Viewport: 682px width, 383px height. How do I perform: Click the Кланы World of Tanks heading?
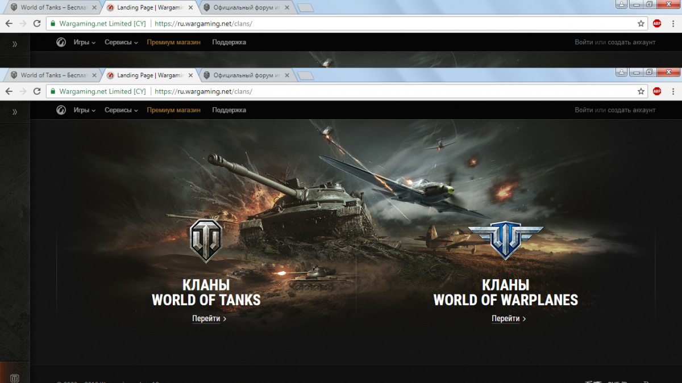point(206,292)
